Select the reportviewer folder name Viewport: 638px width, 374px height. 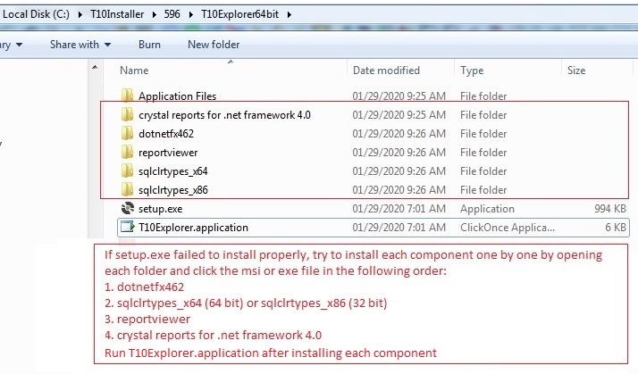coord(168,153)
